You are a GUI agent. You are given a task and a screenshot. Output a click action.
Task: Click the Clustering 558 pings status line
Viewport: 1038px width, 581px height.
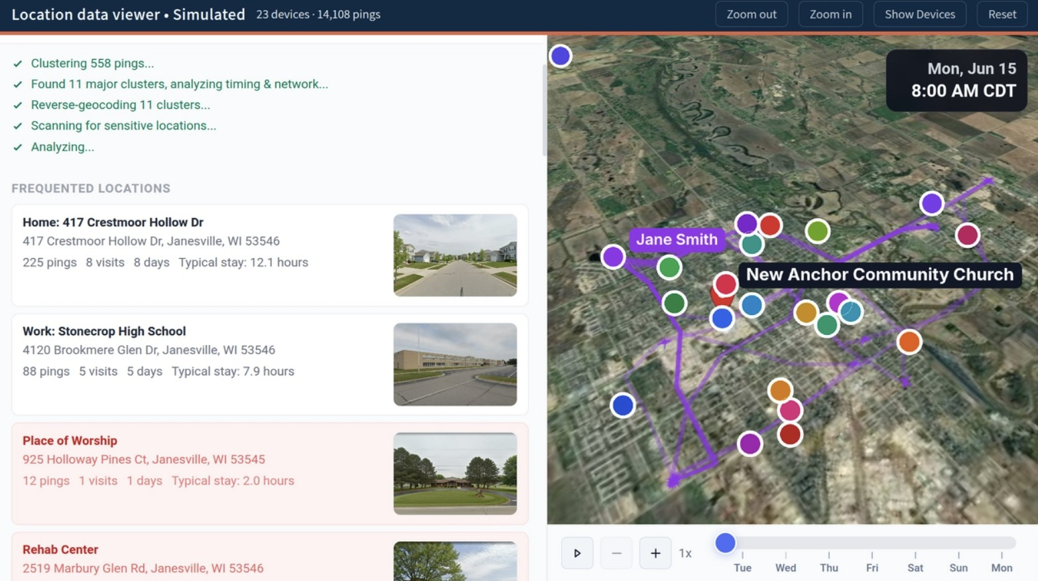(x=92, y=64)
